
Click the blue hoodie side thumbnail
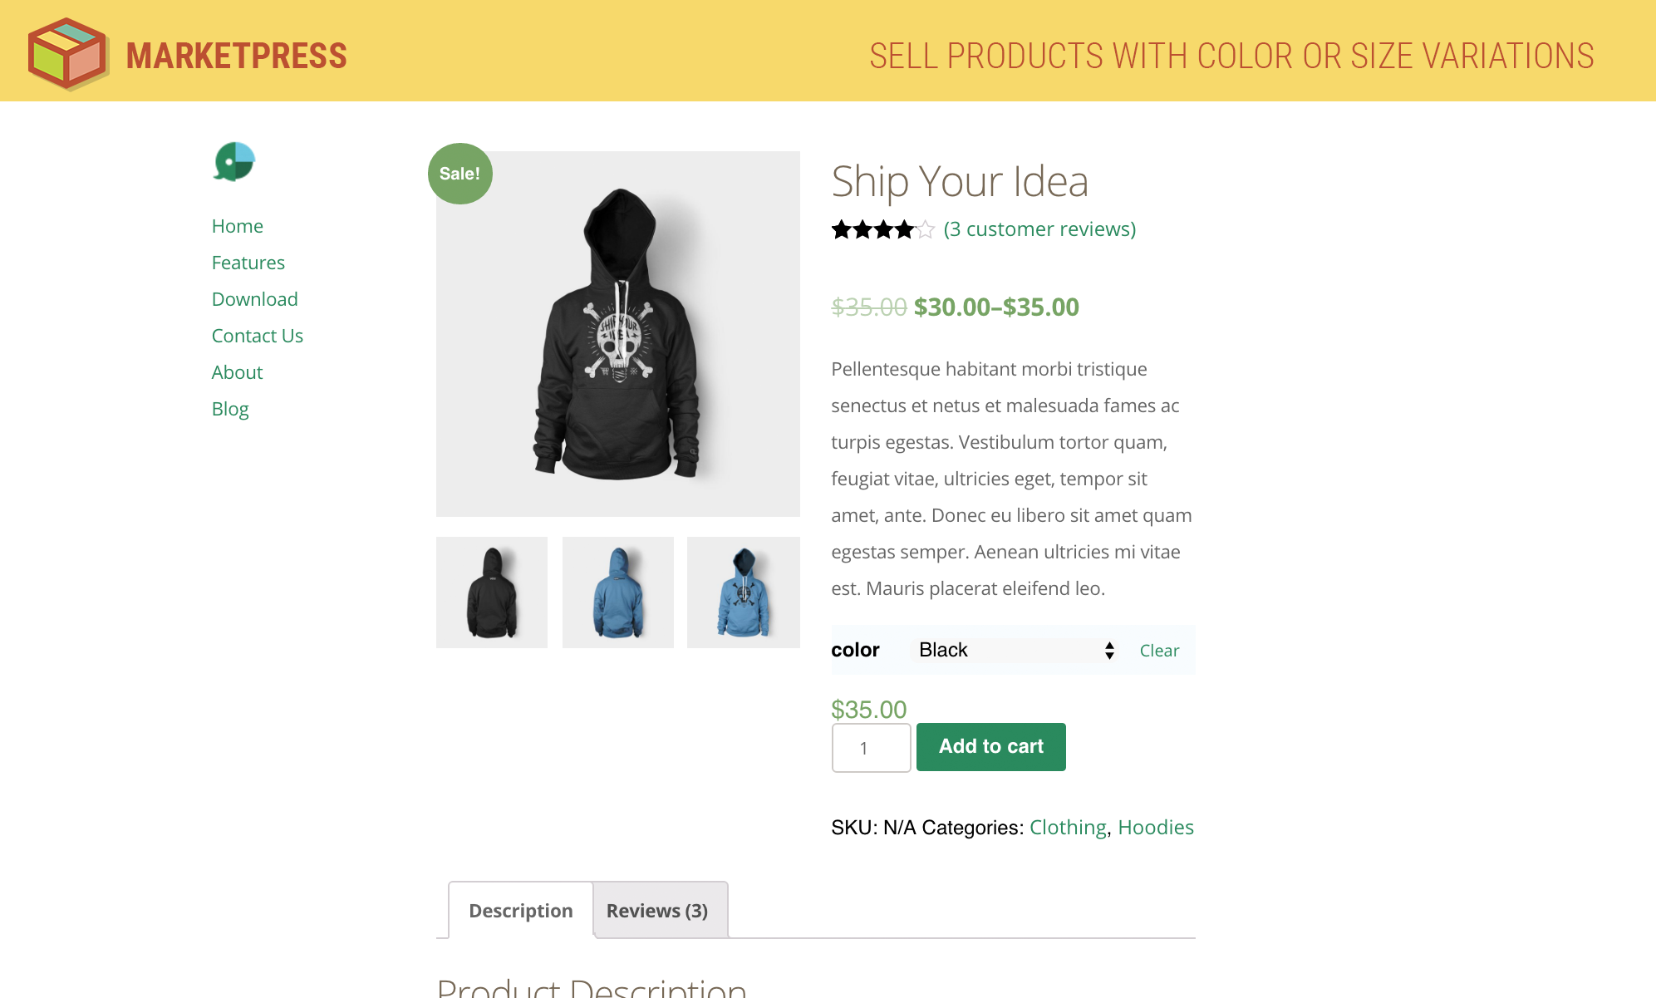tap(617, 591)
